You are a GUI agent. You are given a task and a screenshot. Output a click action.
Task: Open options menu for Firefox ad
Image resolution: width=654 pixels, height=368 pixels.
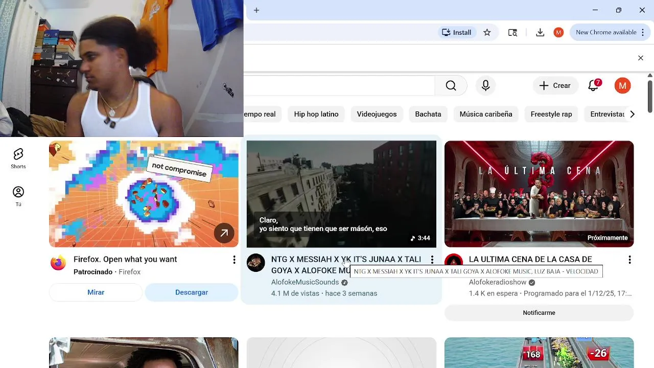click(x=234, y=260)
